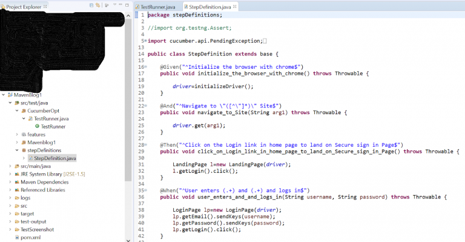Click scroll-down arrow of Project Explorer scrollbar
The height and width of the screenshot is (242, 465).
click(128, 240)
